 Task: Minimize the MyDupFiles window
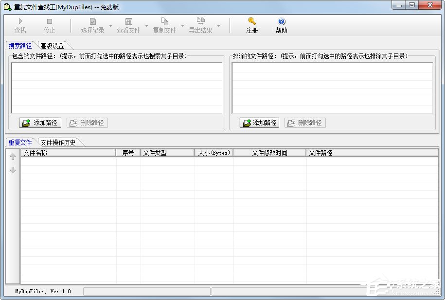[x=399, y=5]
